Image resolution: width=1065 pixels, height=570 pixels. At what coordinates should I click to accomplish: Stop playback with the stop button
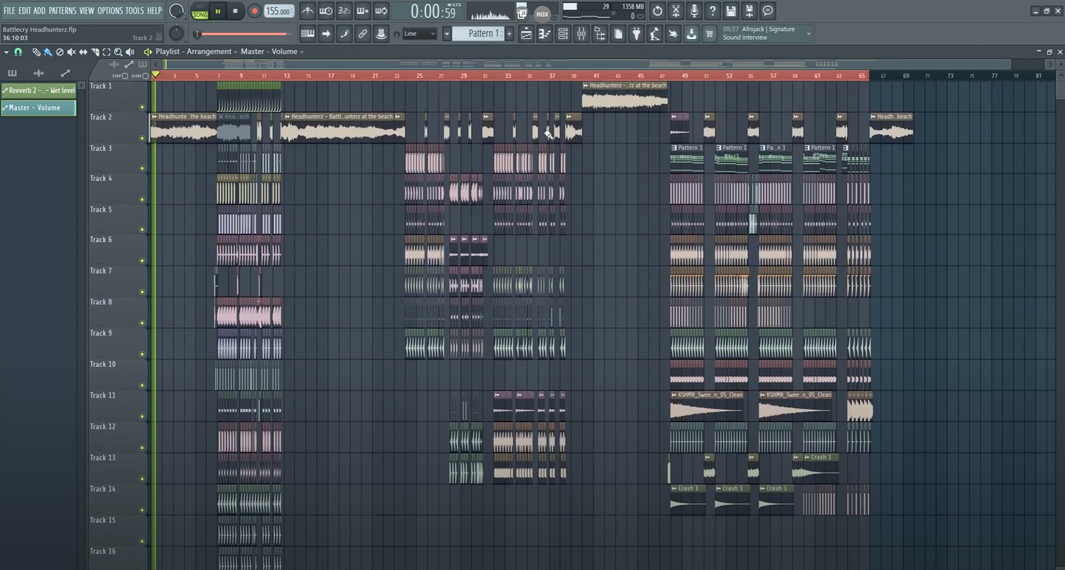[235, 11]
